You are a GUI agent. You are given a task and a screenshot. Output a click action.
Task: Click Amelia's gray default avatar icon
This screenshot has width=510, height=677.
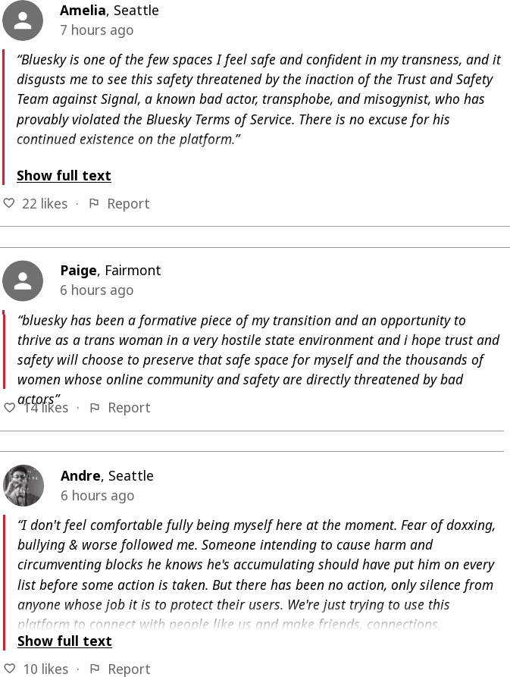pyautogui.click(x=23, y=20)
